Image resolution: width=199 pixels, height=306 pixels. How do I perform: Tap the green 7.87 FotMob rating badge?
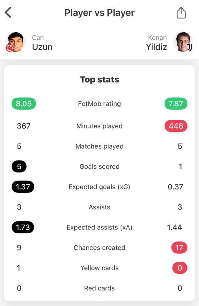176,104
